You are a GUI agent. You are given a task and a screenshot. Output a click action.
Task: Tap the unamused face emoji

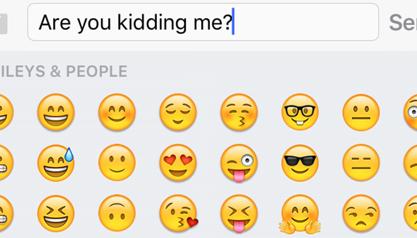pyautogui.click(x=361, y=214)
